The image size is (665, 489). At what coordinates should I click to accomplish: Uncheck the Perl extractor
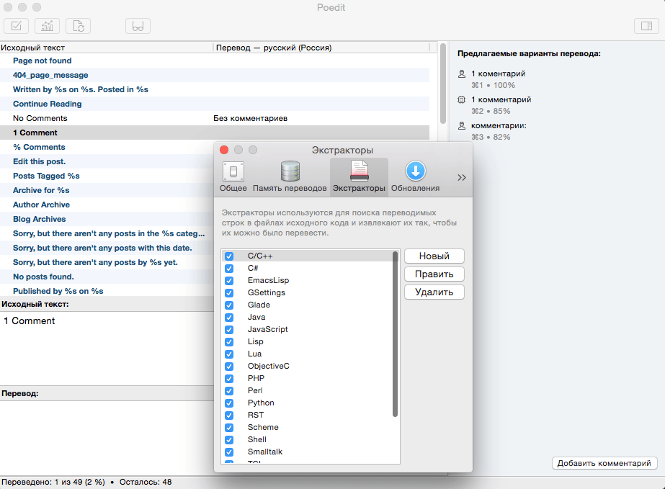pyautogui.click(x=229, y=391)
